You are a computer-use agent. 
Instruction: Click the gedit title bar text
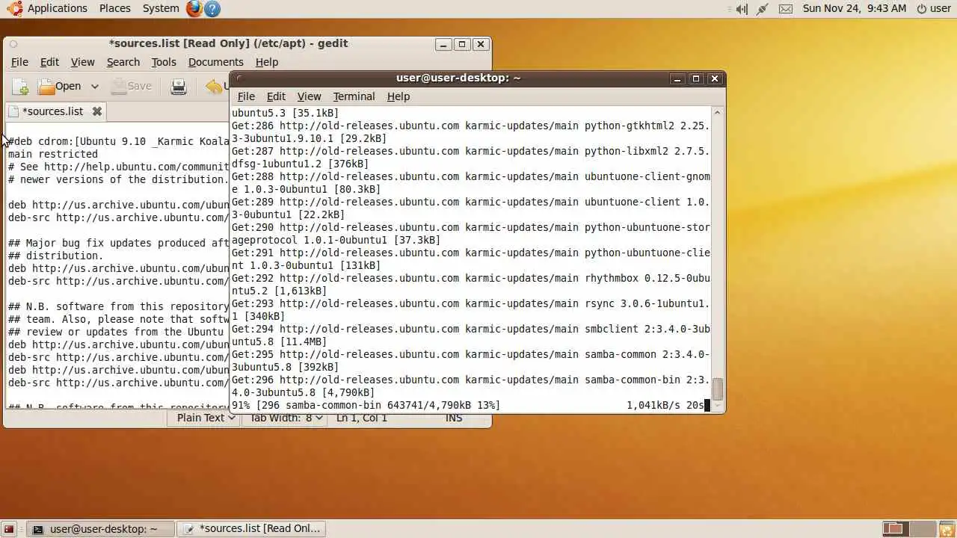click(x=228, y=44)
